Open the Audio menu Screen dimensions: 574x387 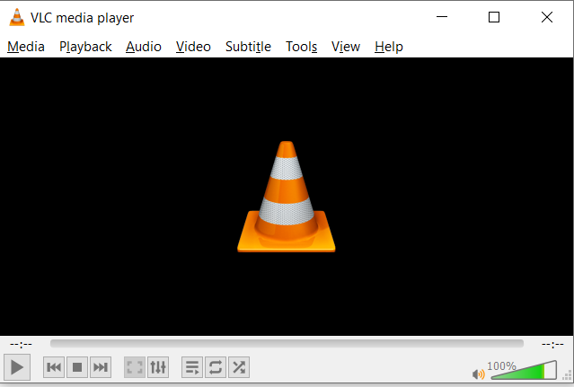tap(144, 47)
